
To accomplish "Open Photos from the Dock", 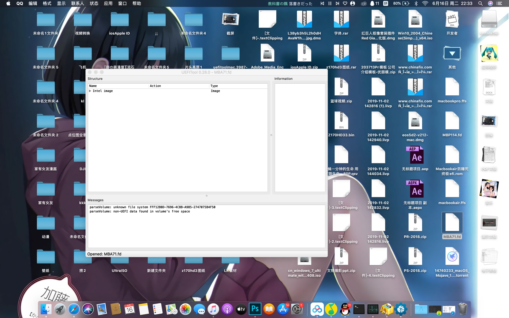I will pos(185,309).
